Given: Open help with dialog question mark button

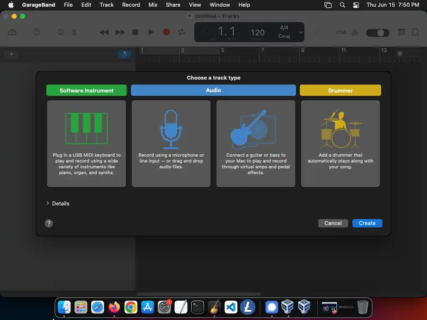Looking at the screenshot, I should pyautogui.click(x=49, y=223).
